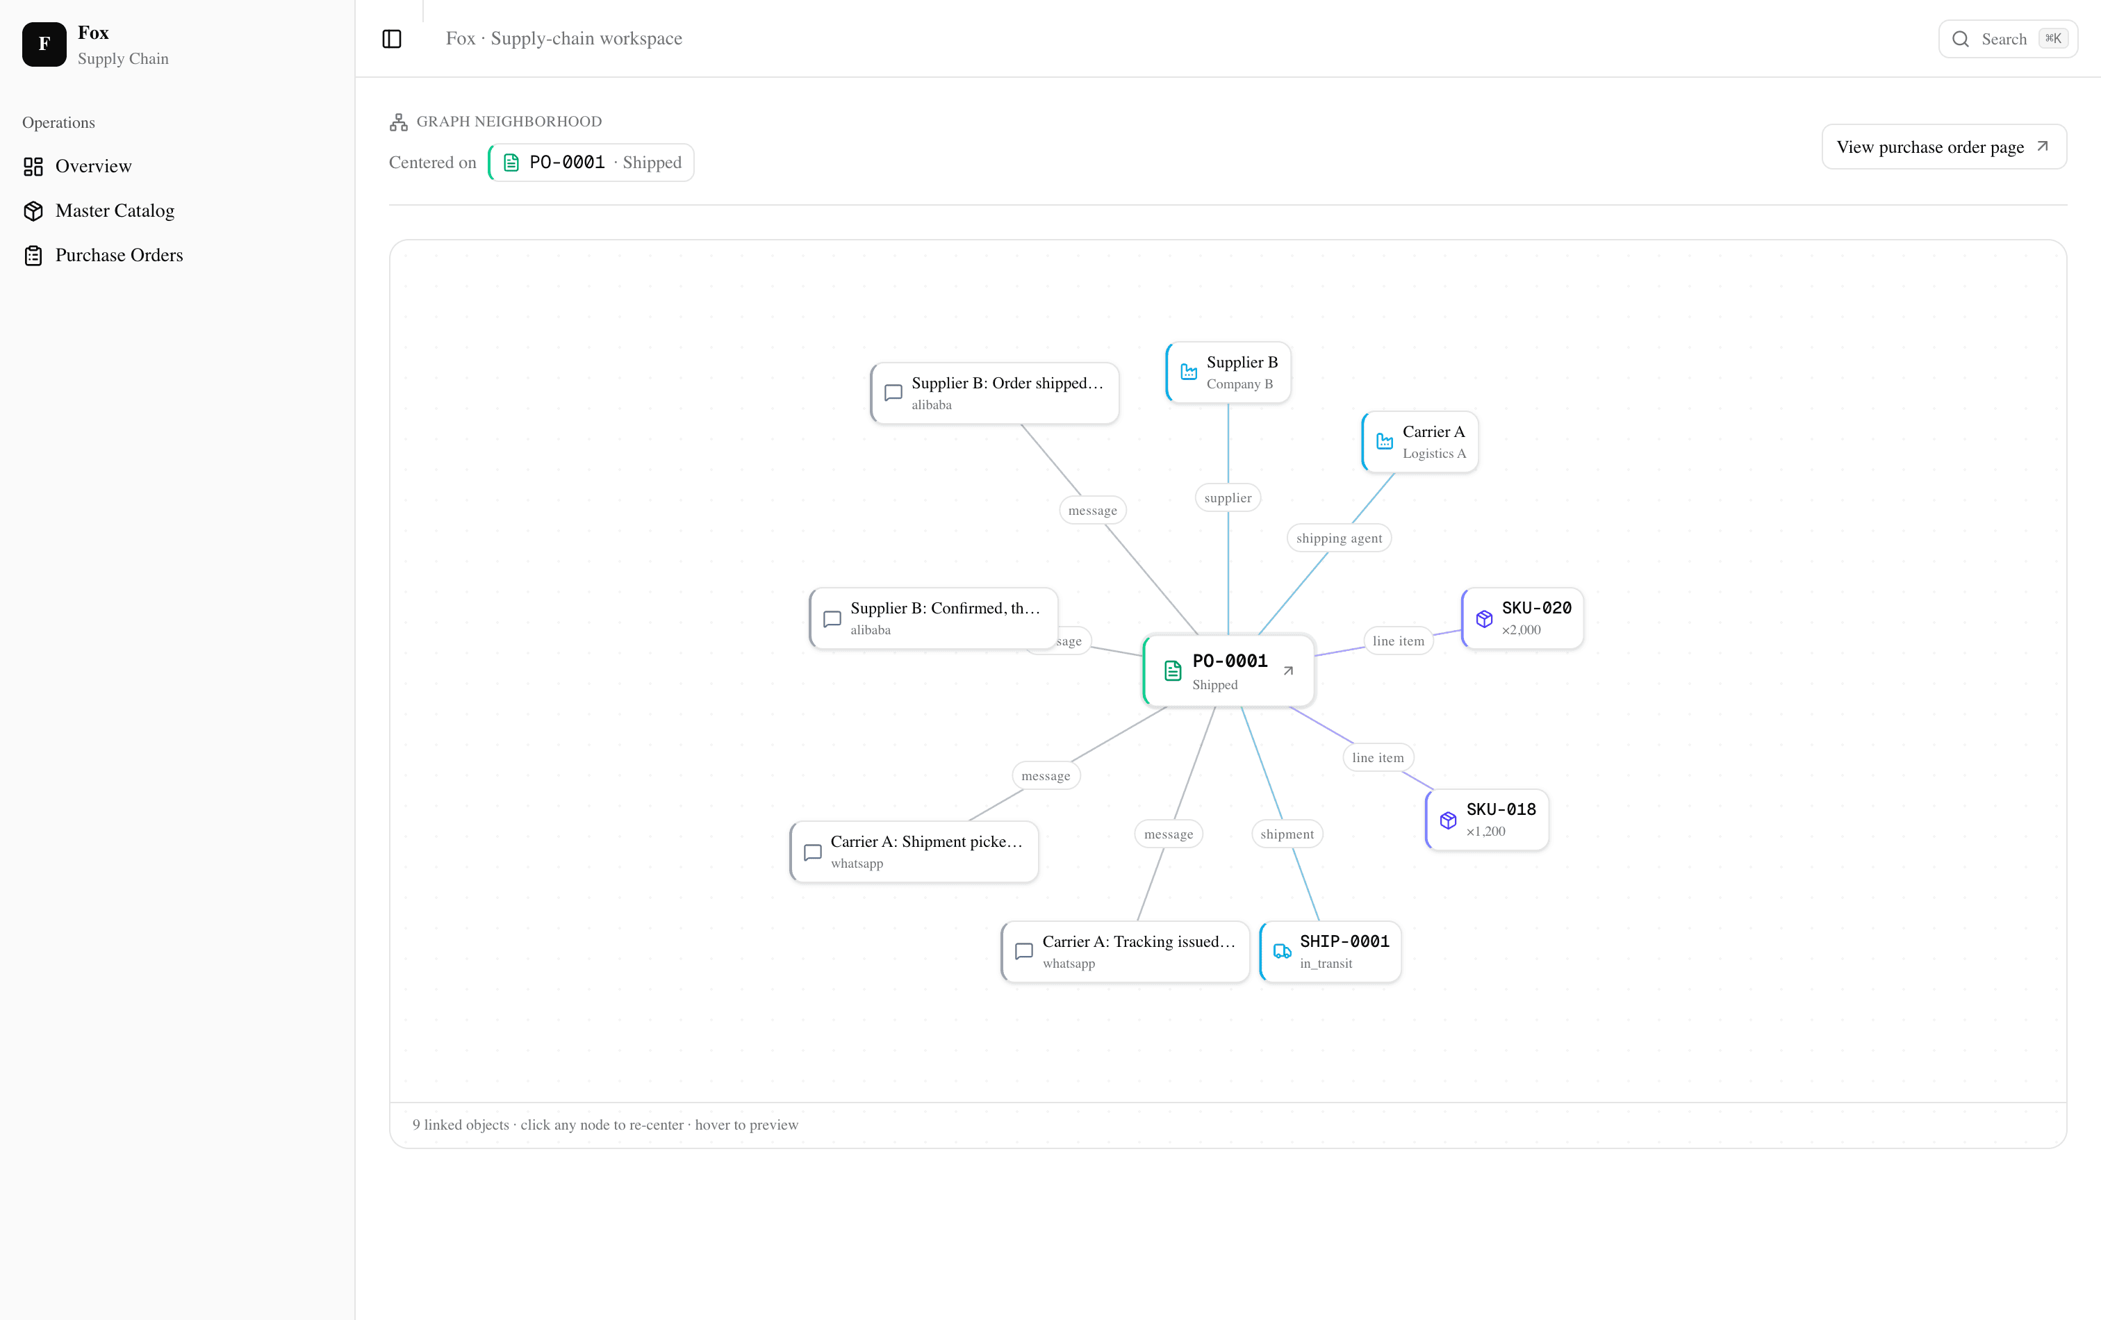
Task: Re-center on SHIP-0001 shipment node
Action: tap(1330, 952)
